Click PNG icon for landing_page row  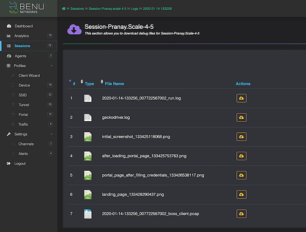pos(88,195)
